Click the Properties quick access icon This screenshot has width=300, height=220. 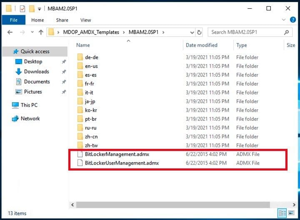coord(22,8)
